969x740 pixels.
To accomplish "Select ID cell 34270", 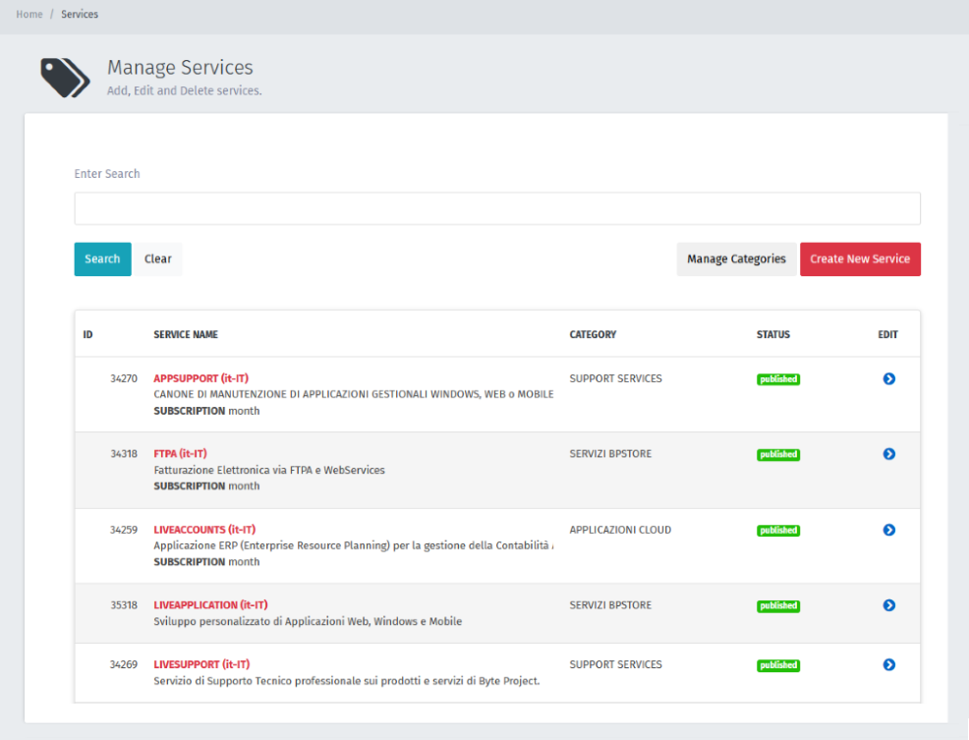I will point(124,378).
